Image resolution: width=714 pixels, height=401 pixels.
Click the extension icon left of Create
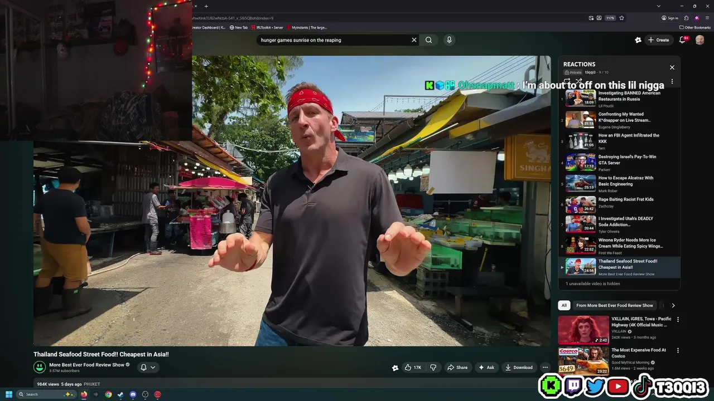[638, 40]
